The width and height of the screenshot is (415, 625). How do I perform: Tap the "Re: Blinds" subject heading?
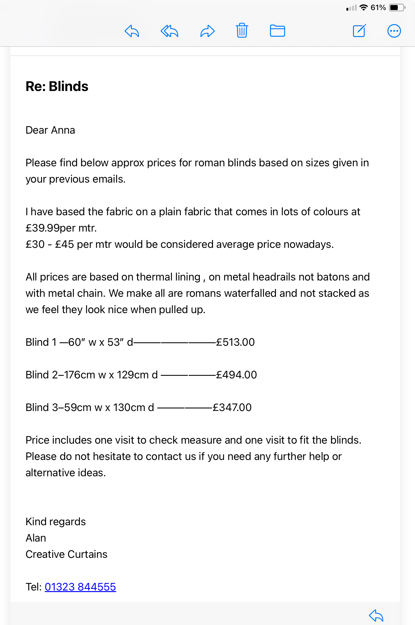pyautogui.click(x=57, y=86)
